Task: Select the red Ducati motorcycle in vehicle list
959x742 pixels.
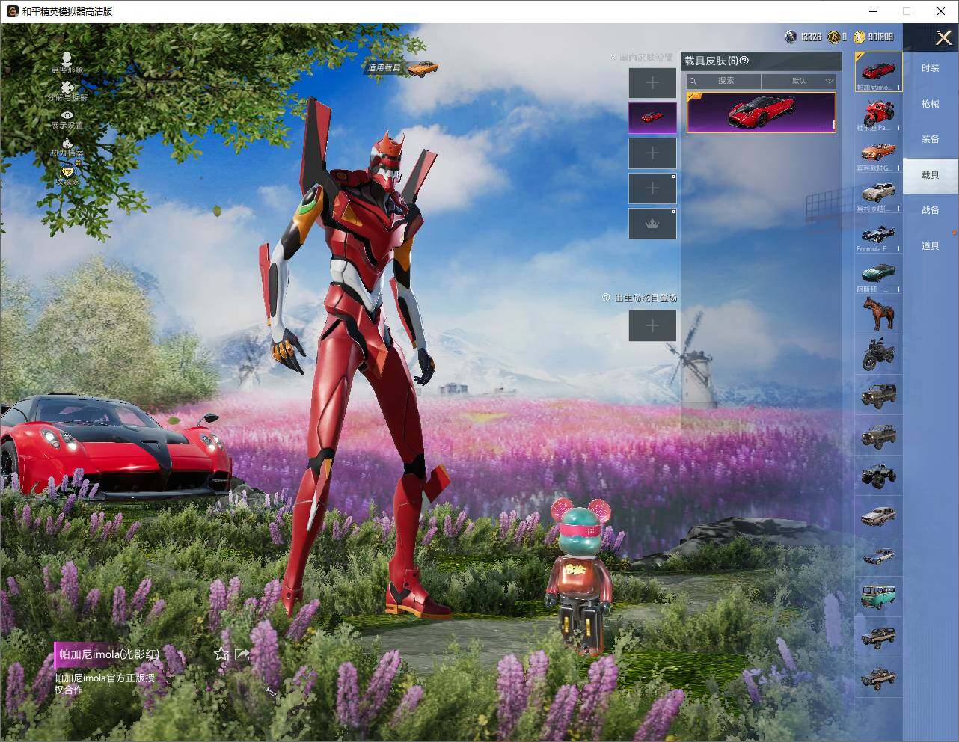Action: [x=878, y=113]
